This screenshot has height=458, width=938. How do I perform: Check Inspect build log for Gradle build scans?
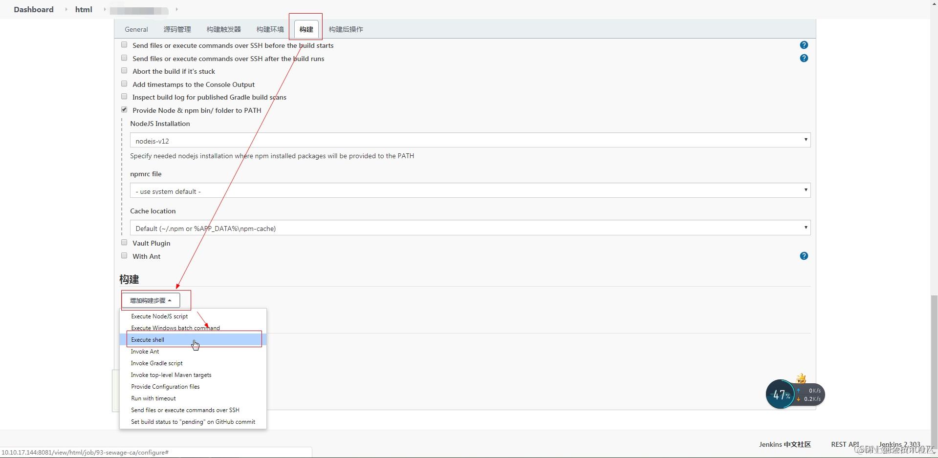tap(124, 97)
